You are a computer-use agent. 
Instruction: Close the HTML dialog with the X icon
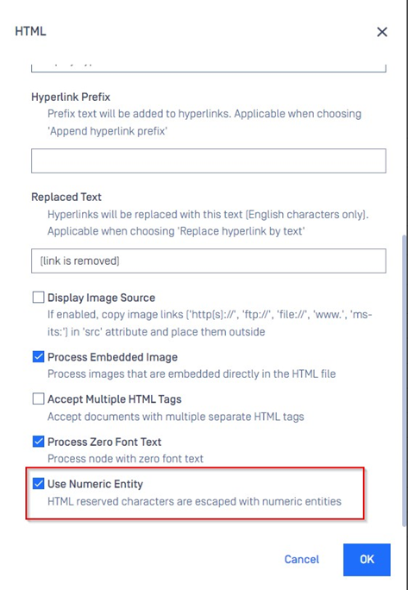(382, 32)
